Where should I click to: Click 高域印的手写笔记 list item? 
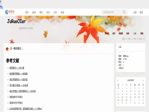[16, 103]
